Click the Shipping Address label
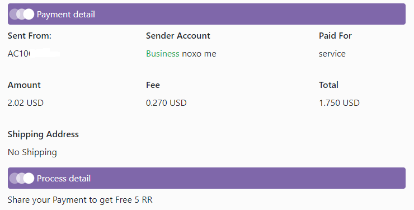This screenshot has height=210, width=414. (x=43, y=134)
